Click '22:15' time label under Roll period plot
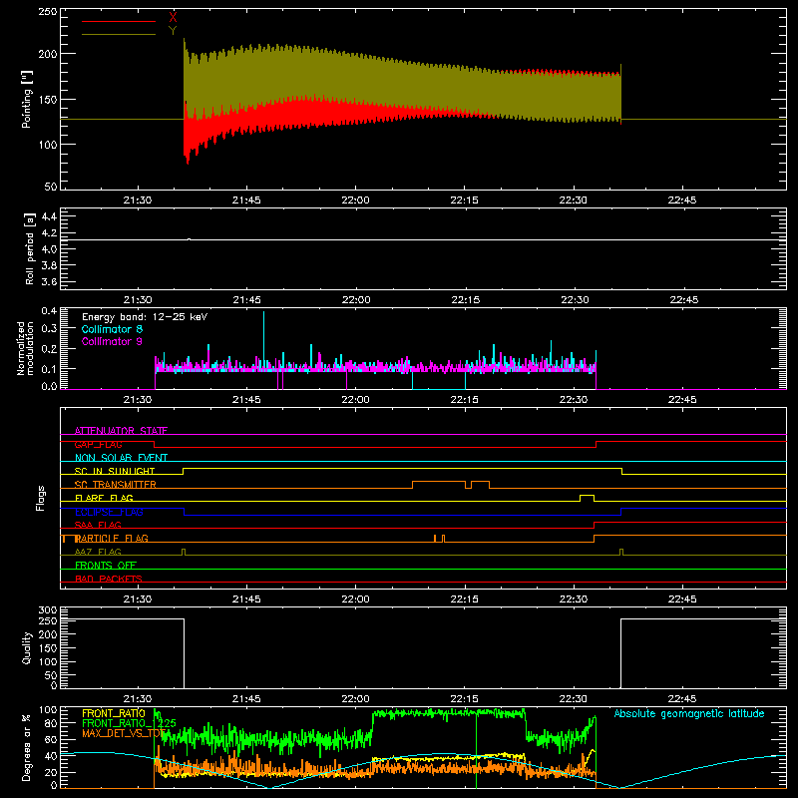Screen dimensions: 798x798 click(465, 300)
